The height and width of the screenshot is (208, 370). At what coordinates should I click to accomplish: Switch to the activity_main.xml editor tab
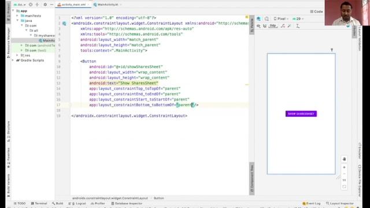click(73, 5)
